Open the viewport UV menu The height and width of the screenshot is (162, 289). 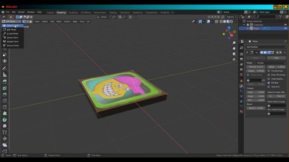(89, 22)
